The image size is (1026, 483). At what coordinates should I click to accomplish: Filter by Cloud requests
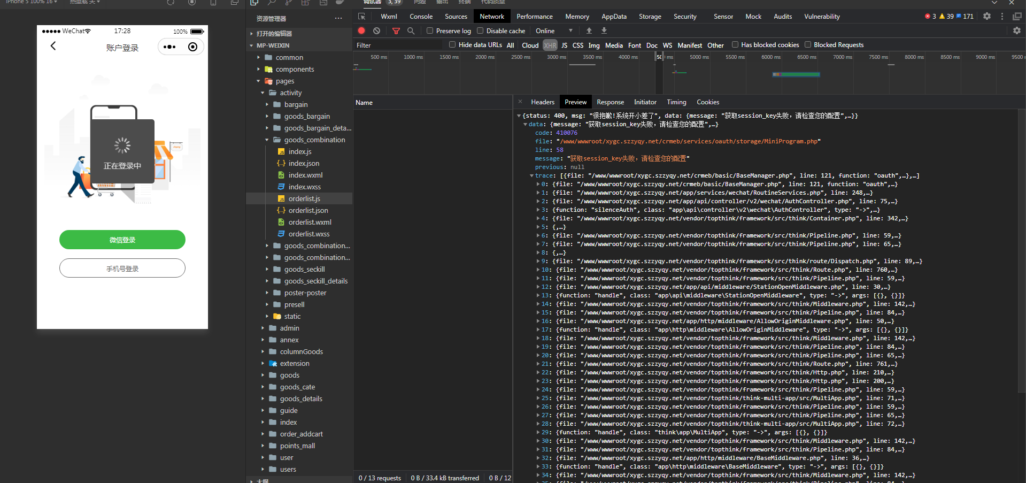click(530, 45)
